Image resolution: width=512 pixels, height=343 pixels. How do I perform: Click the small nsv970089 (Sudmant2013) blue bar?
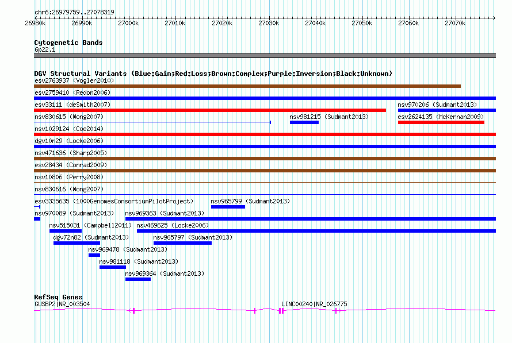(37, 219)
